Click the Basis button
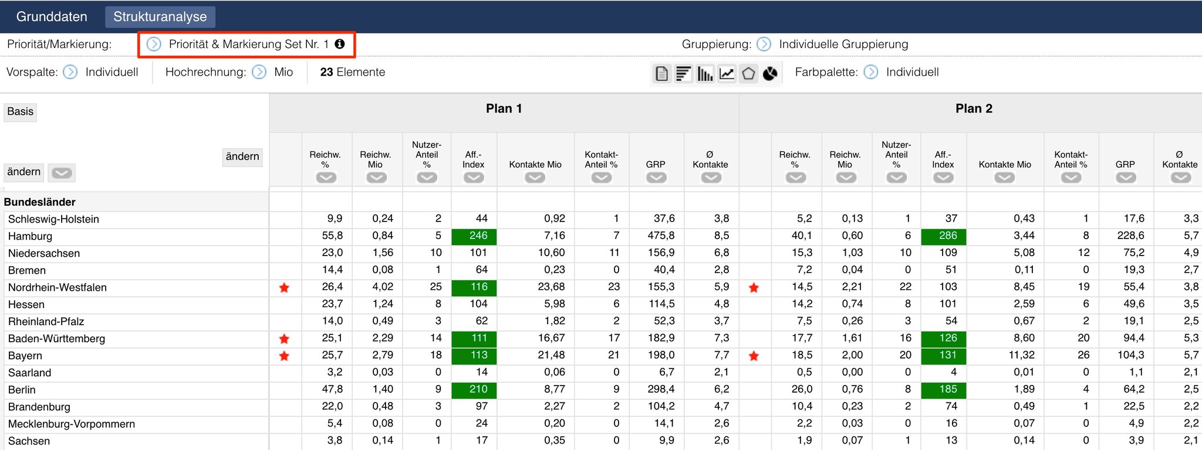1202x450 pixels. coord(21,112)
